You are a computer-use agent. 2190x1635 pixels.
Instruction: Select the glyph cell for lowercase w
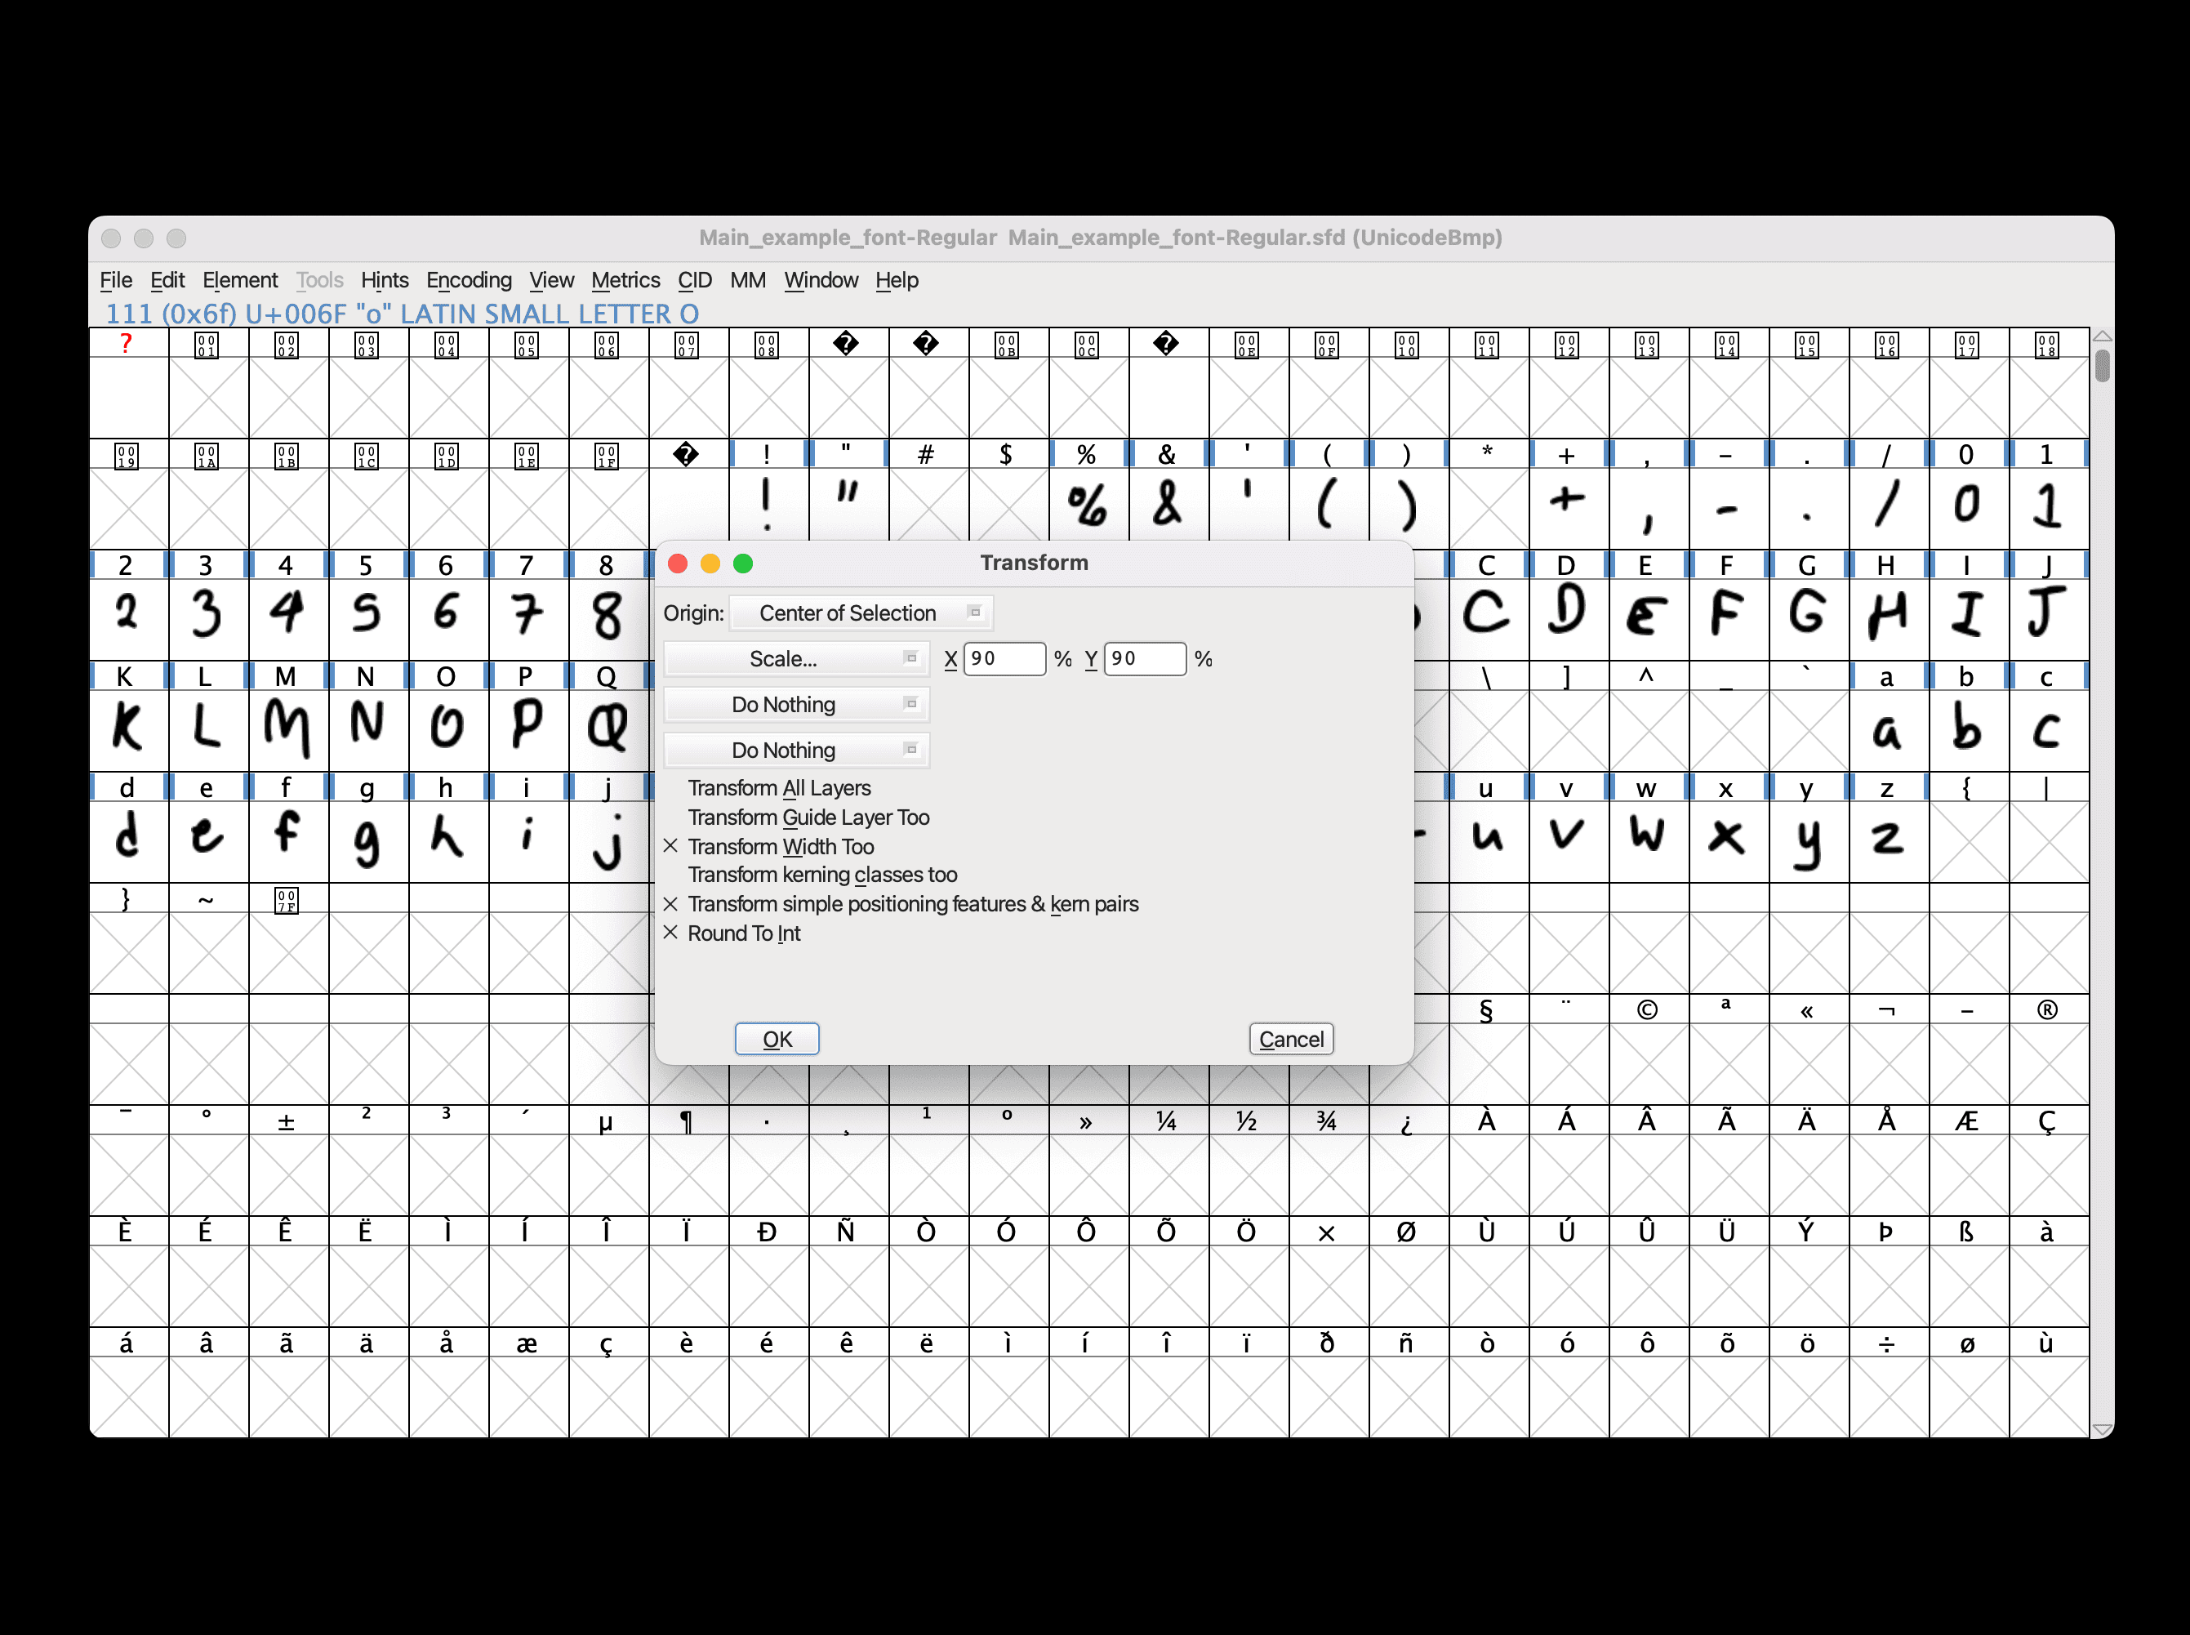tap(1648, 841)
